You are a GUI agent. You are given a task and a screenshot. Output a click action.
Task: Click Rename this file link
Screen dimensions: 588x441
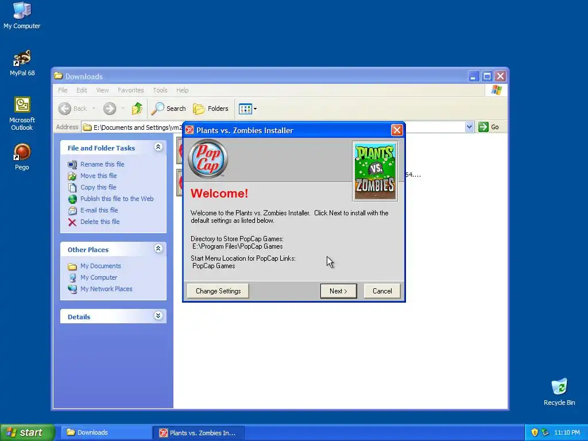pyautogui.click(x=102, y=164)
